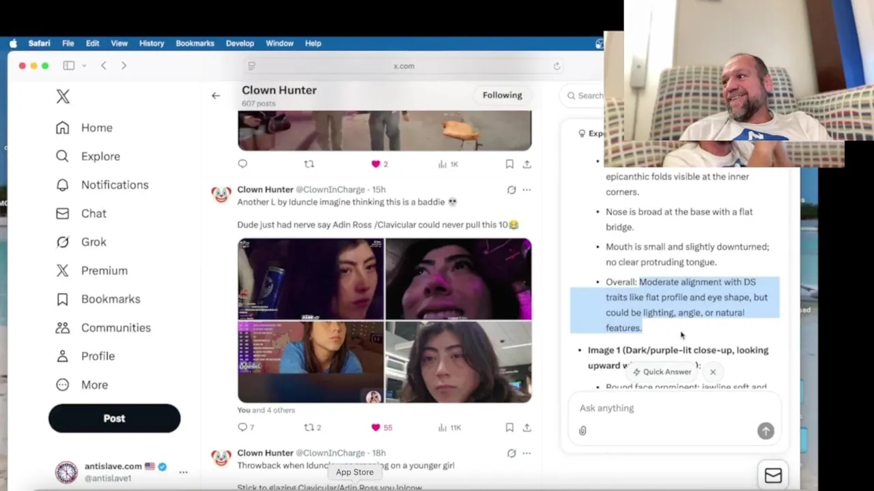This screenshot has width=874, height=491.
Task: Open the Apple menu
Action: pyautogui.click(x=13, y=43)
